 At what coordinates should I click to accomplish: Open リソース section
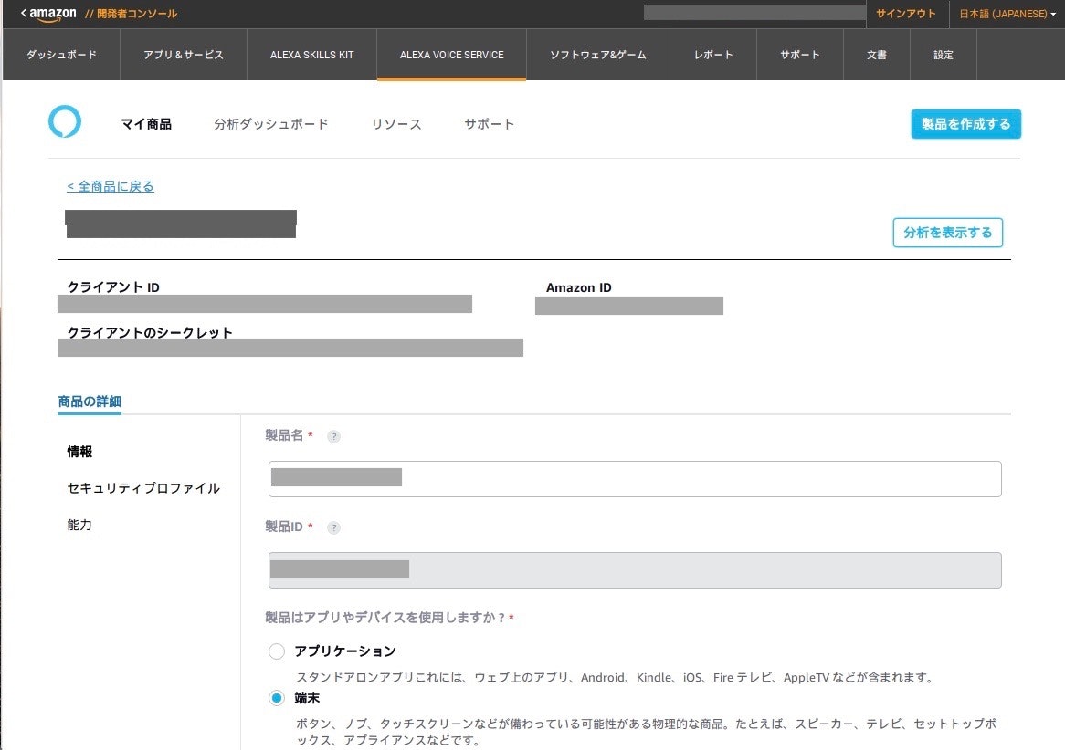point(396,124)
